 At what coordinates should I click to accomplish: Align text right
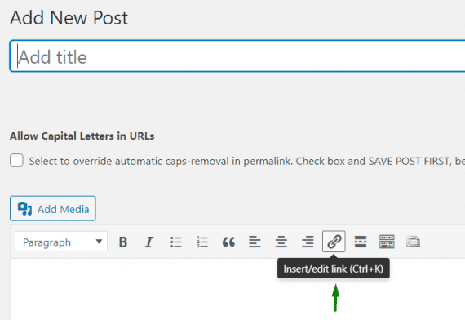click(x=308, y=242)
